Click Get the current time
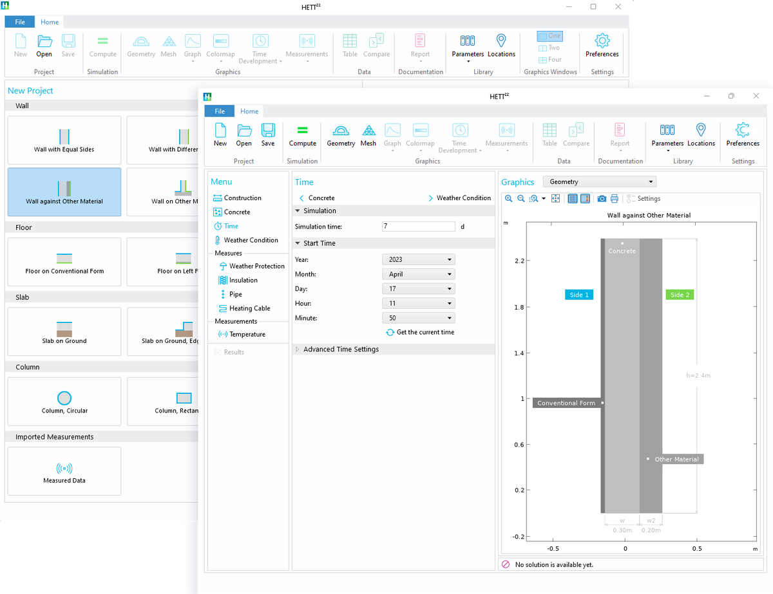 click(x=420, y=332)
